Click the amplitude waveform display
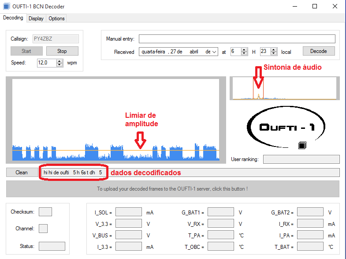The height and width of the screenshot is (259, 346). 115,120
